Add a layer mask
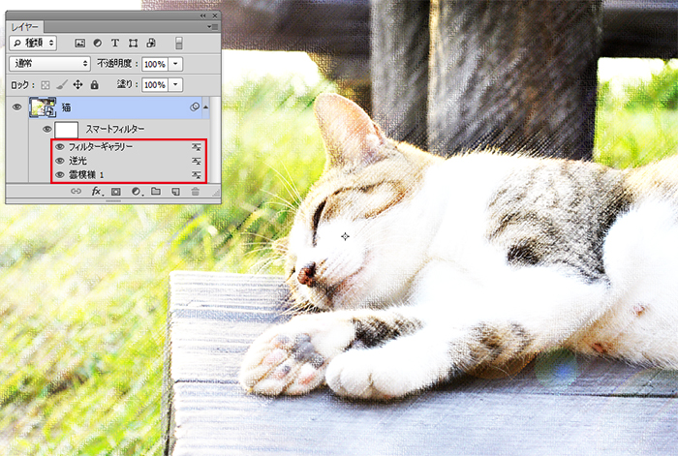678x456 pixels. click(115, 193)
